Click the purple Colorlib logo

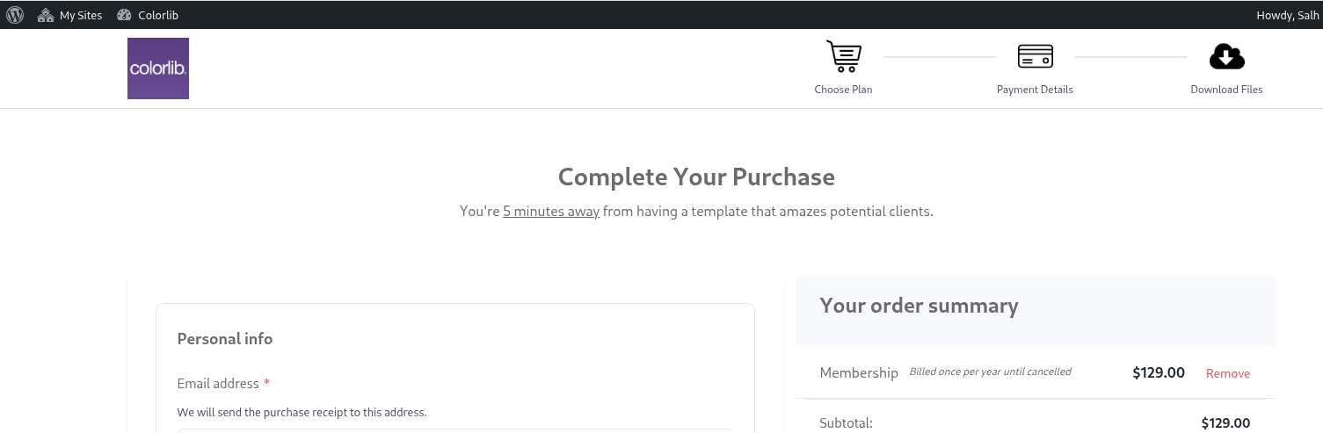pos(158,69)
